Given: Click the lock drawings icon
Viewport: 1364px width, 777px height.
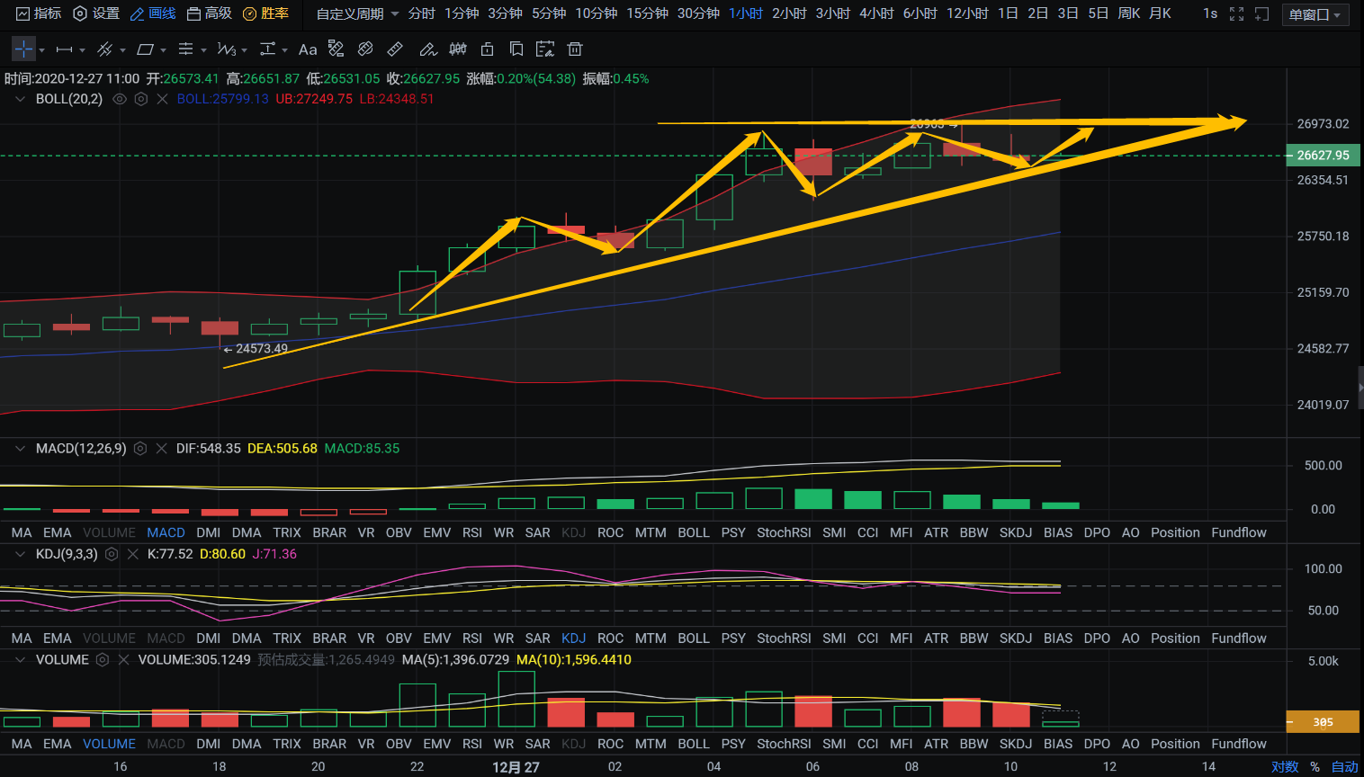Looking at the screenshot, I should [x=487, y=49].
